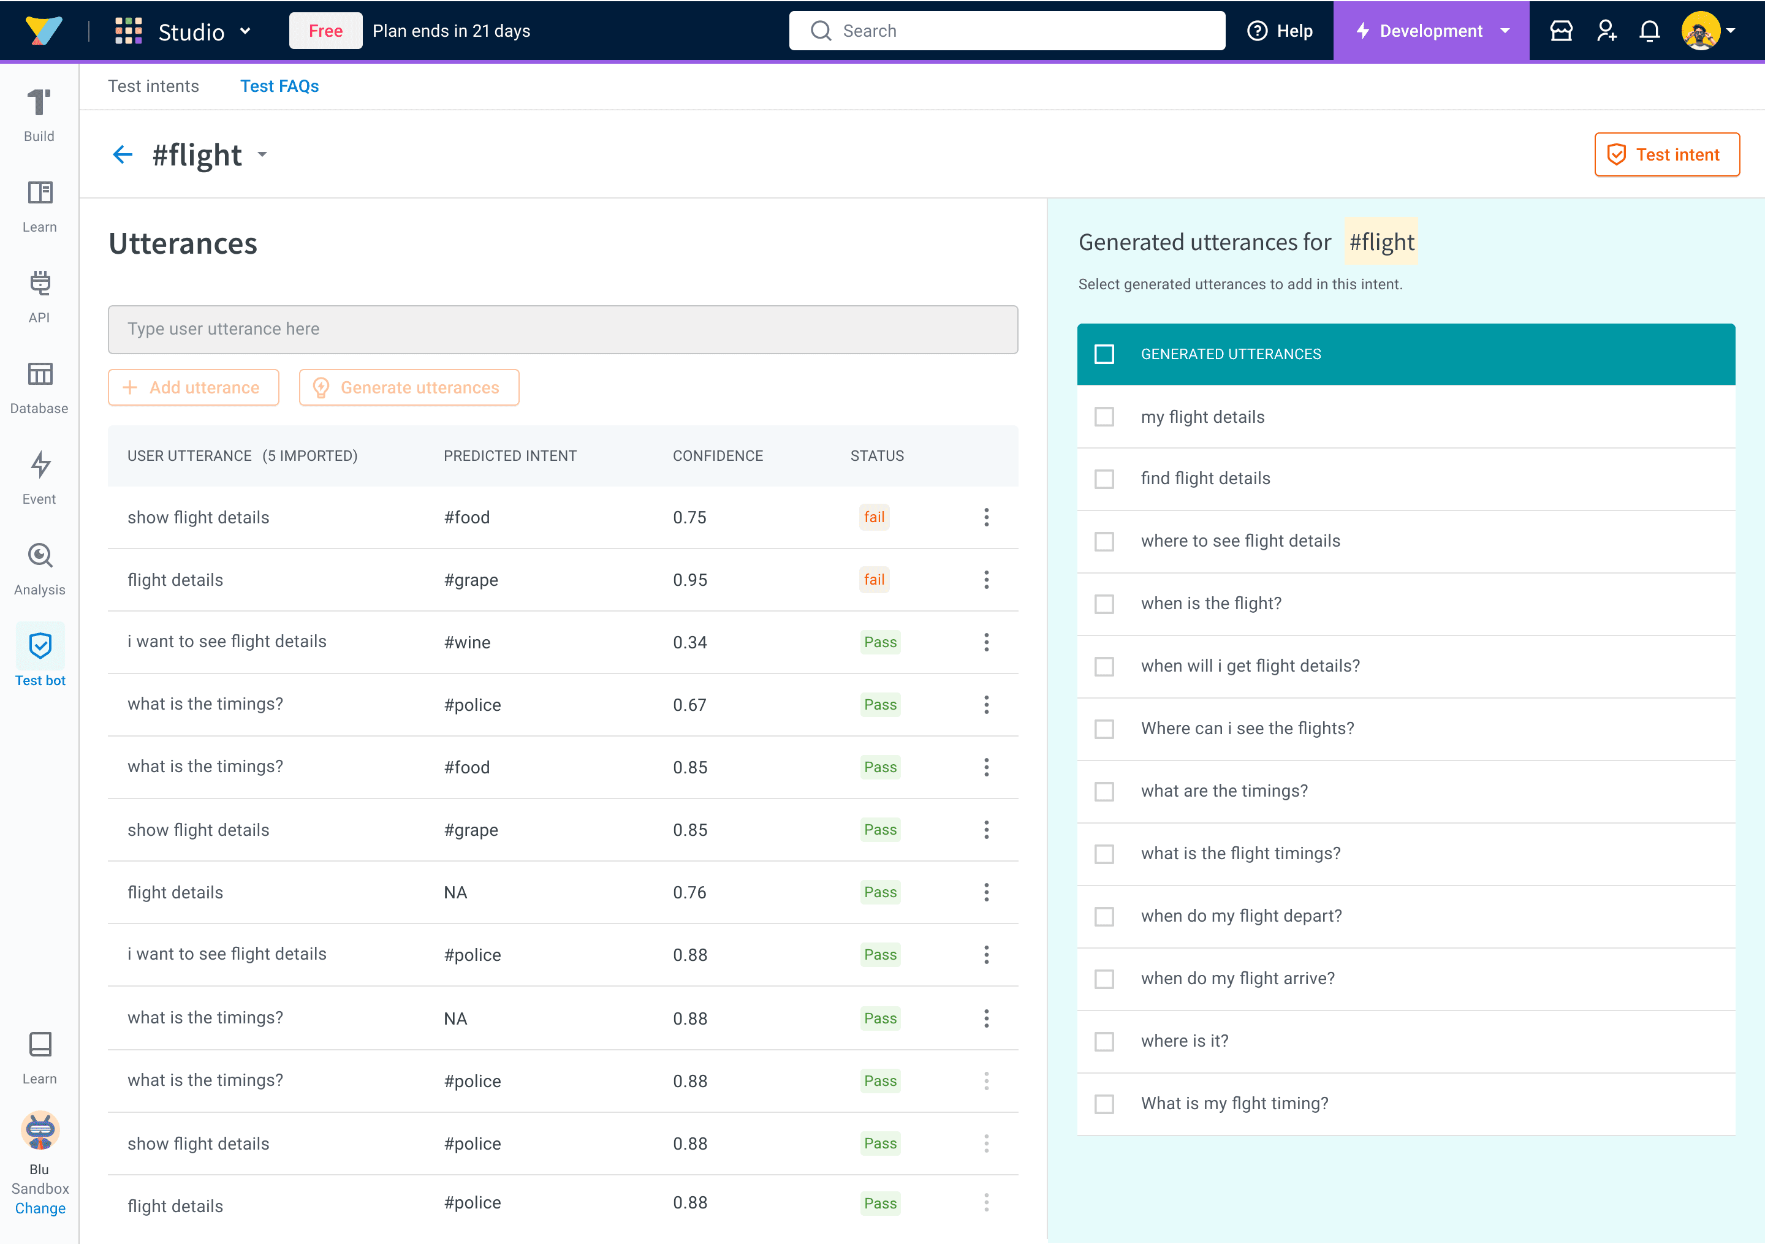1765x1244 pixels.
Task: Open options for 'show flight details' #grape 0.85 row
Action: [986, 830]
